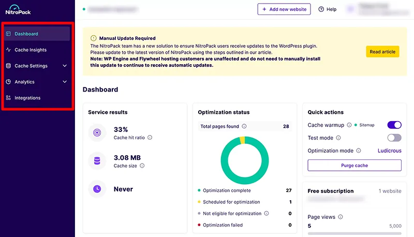
Task: Click the Help link text
Action: tap(331, 9)
